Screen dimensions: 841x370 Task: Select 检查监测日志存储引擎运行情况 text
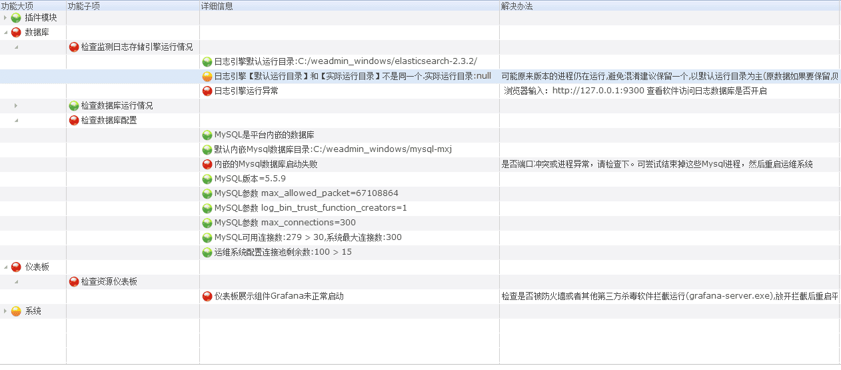137,47
